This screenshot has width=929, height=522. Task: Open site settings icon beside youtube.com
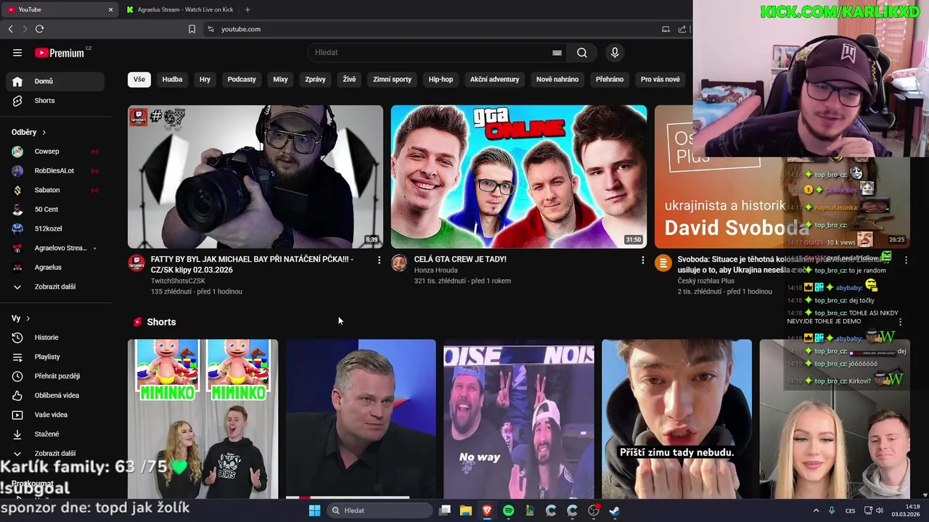(210, 29)
